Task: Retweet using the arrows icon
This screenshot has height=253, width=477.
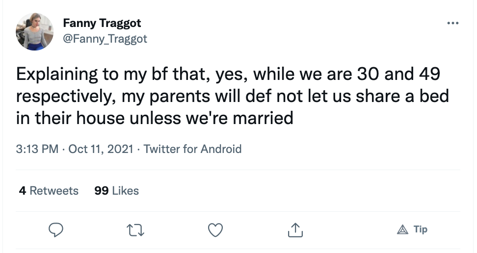Action: (135, 230)
